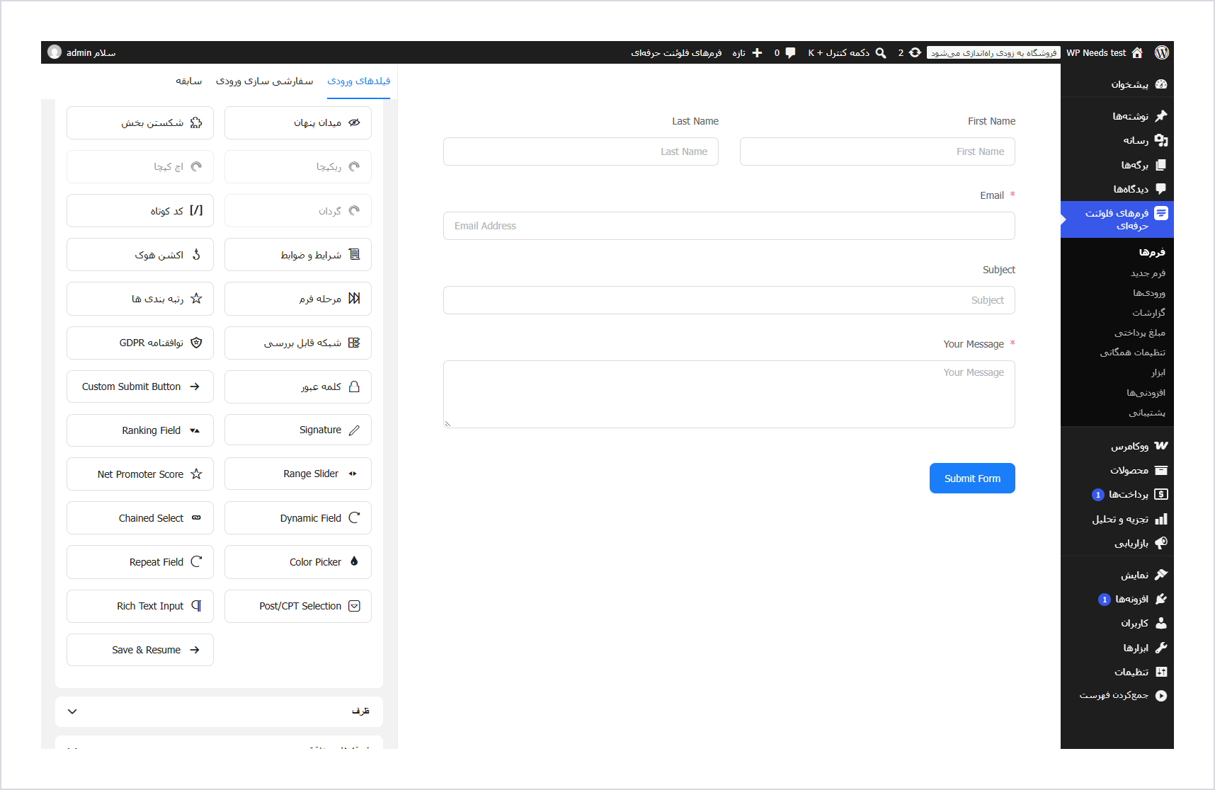Image resolution: width=1215 pixels, height=790 pixels.
Task: Focus the First Name input
Action: pyautogui.click(x=877, y=151)
